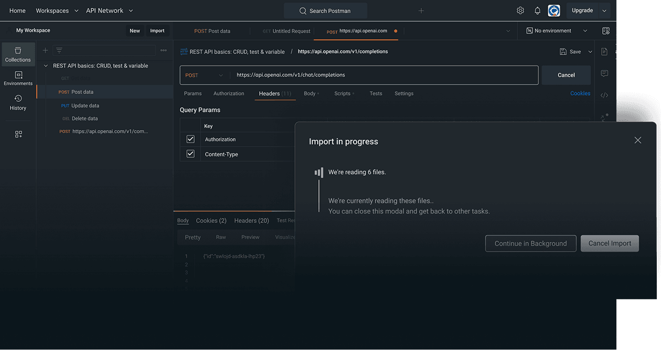Open the notifications bell
Viewport: 661px width, 350px height.
tap(537, 10)
